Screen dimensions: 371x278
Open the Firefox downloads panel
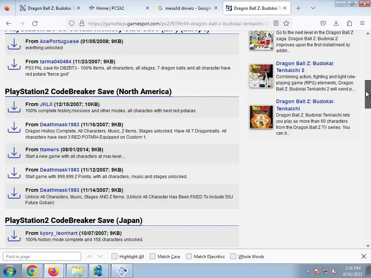tap(336, 23)
